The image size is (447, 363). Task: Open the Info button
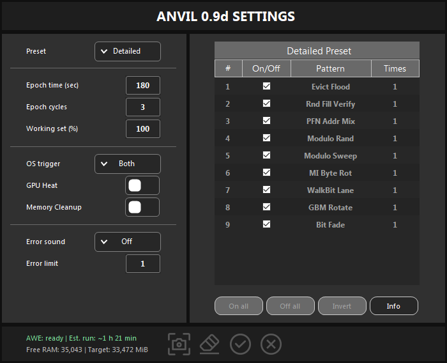point(394,306)
